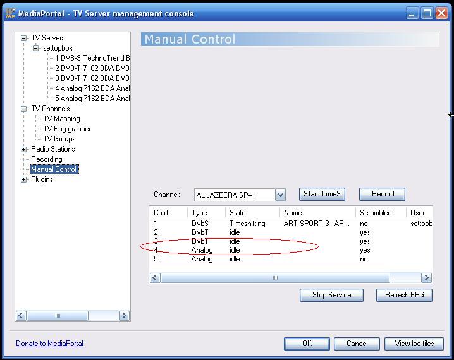Minimize the TV Server console window

412,13
